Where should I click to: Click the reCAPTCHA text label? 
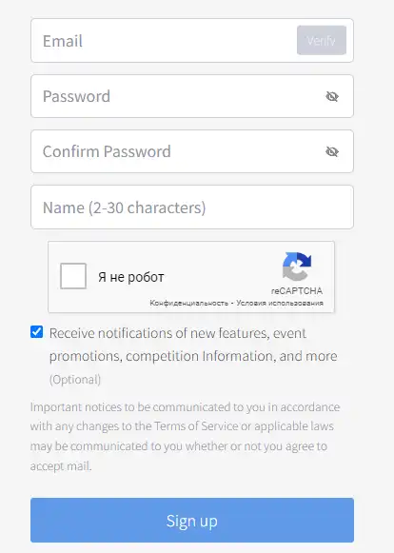[297, 291]
